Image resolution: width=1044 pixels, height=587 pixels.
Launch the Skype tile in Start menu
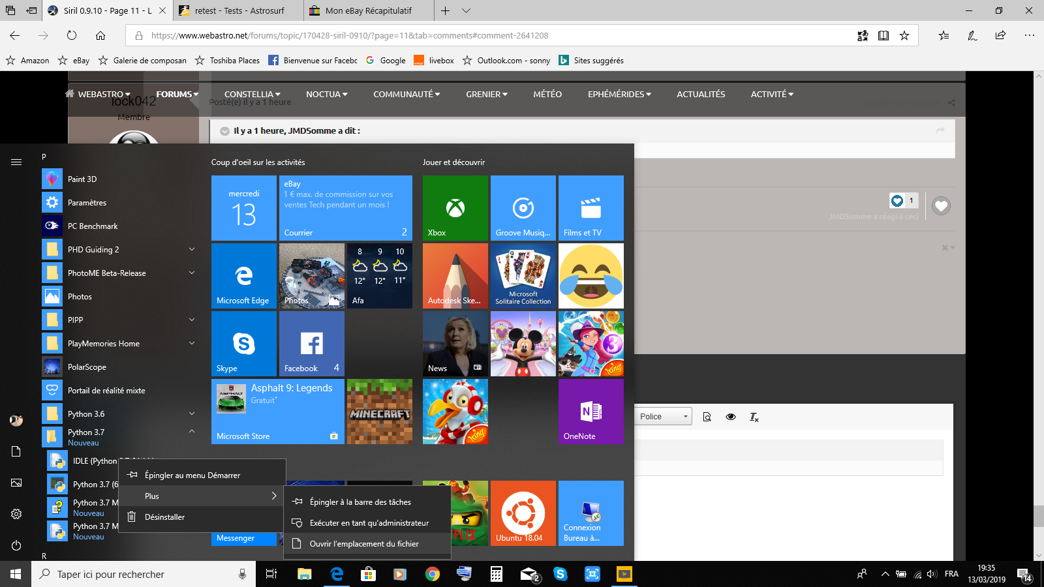click(x=244, y=344)
